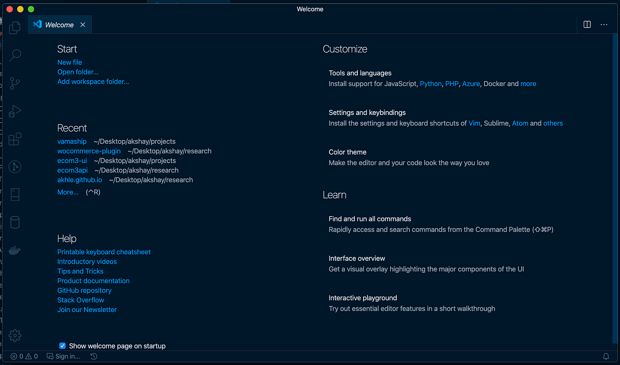This screenshot has width=620, height=365.
Task: Open the notifications bell
Action: pos(606,356)
